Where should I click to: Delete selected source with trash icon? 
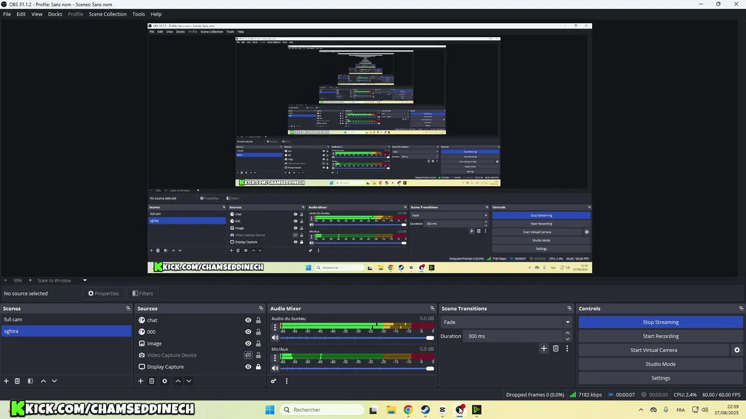(152, 381)
